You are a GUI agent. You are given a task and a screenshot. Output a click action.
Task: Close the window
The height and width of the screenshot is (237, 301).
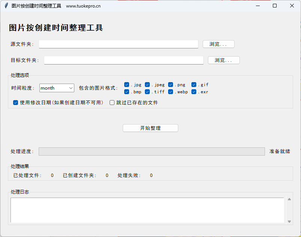pos(292,6)
